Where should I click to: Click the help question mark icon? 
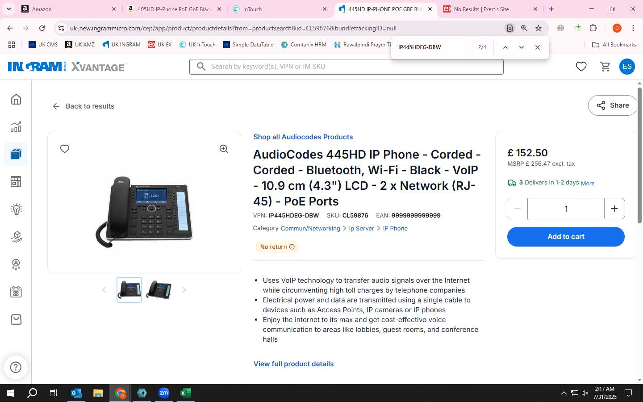16,367
